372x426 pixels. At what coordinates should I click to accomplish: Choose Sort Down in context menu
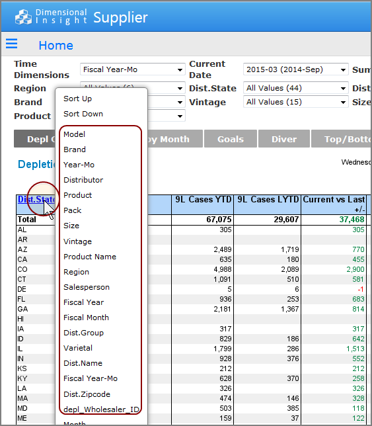pos(83,114)
